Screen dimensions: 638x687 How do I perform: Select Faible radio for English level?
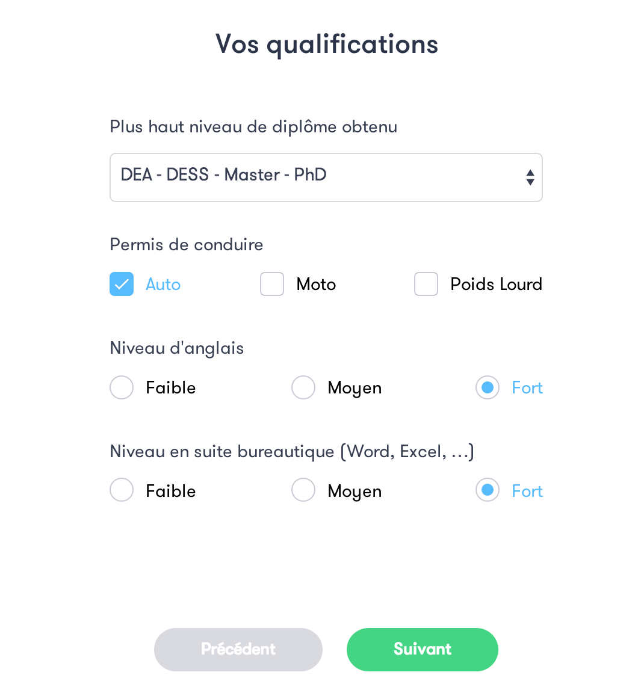click(x=122, y=387)
